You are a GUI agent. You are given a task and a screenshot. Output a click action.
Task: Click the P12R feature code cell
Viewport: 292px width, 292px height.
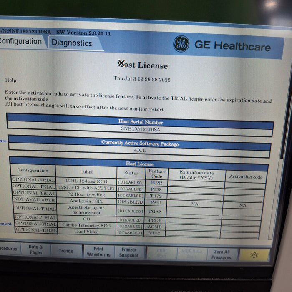[156, 183]
